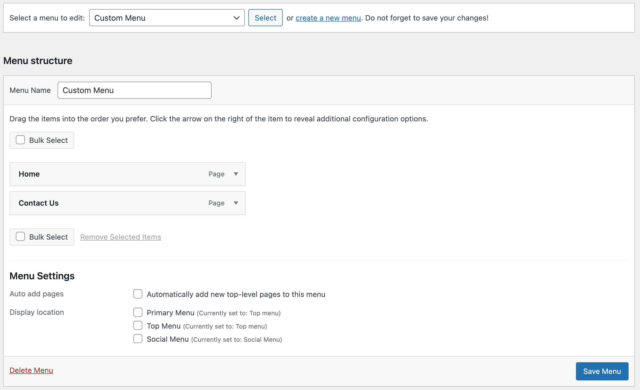The image size is (640, 390).
Task: Click the Auto add pages label
Action: (36, 294)
